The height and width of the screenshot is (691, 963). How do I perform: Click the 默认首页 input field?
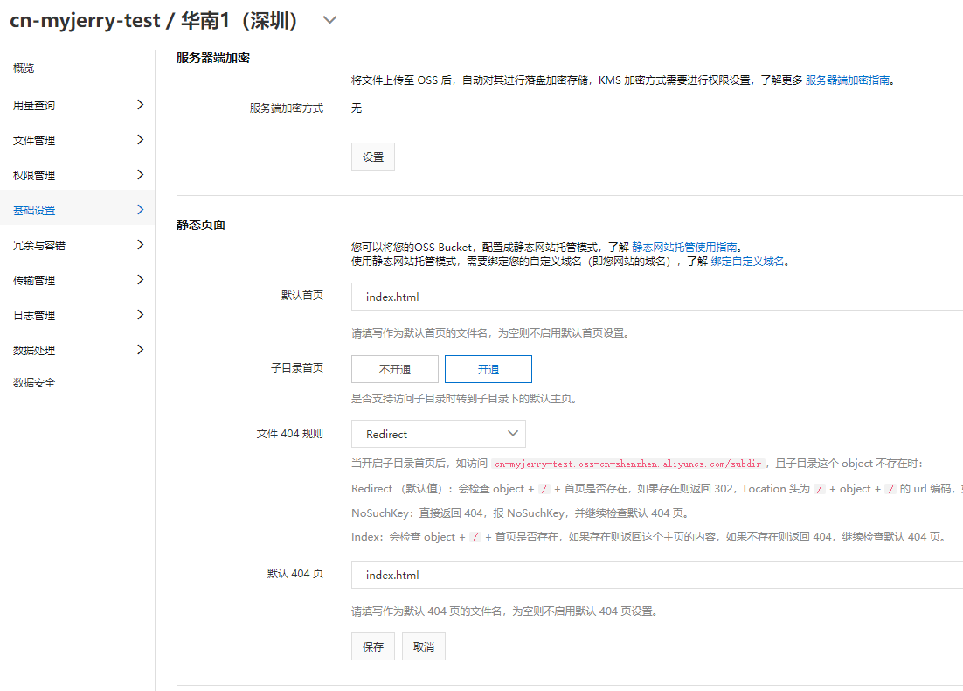[x=655, y=297]
